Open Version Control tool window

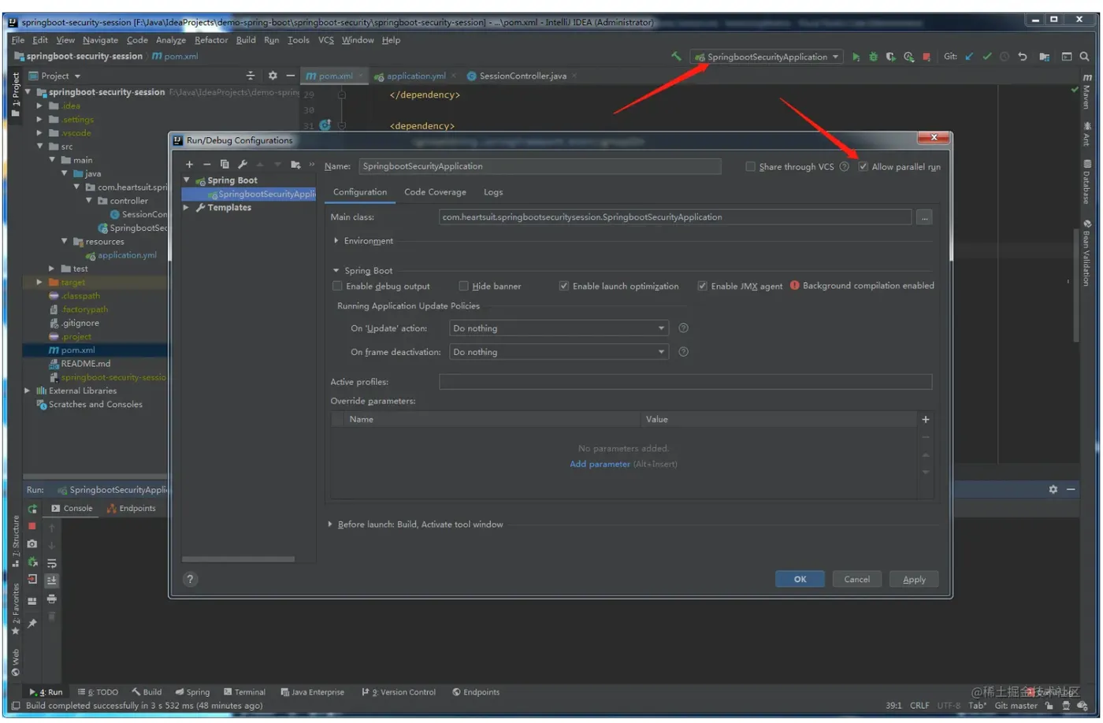point(399,692)
